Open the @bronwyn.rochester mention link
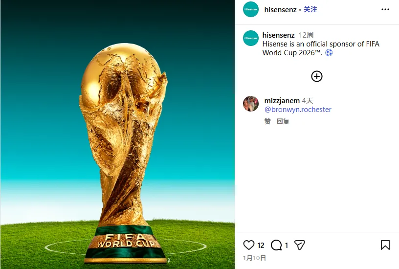Image resolution: width=399 pixels, height=269 pixels. click(x=298, y=110)
